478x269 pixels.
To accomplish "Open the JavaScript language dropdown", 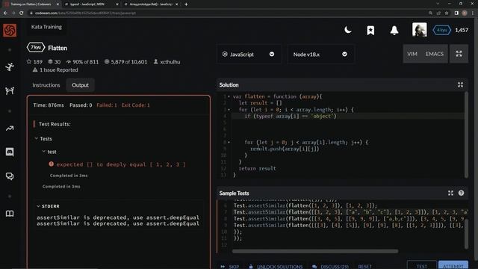I will point(249,54).
